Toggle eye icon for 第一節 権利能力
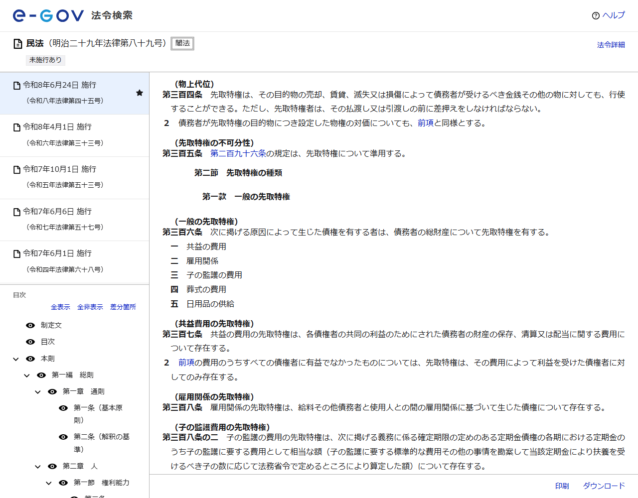This screenshot has width=638, height=498. (63, 483)
